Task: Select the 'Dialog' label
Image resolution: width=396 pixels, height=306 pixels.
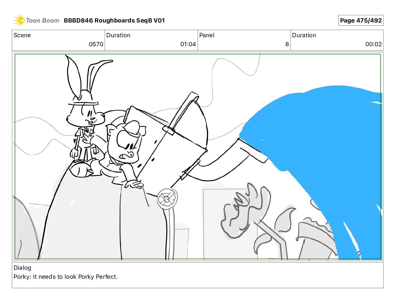Action: pos(22,268)
